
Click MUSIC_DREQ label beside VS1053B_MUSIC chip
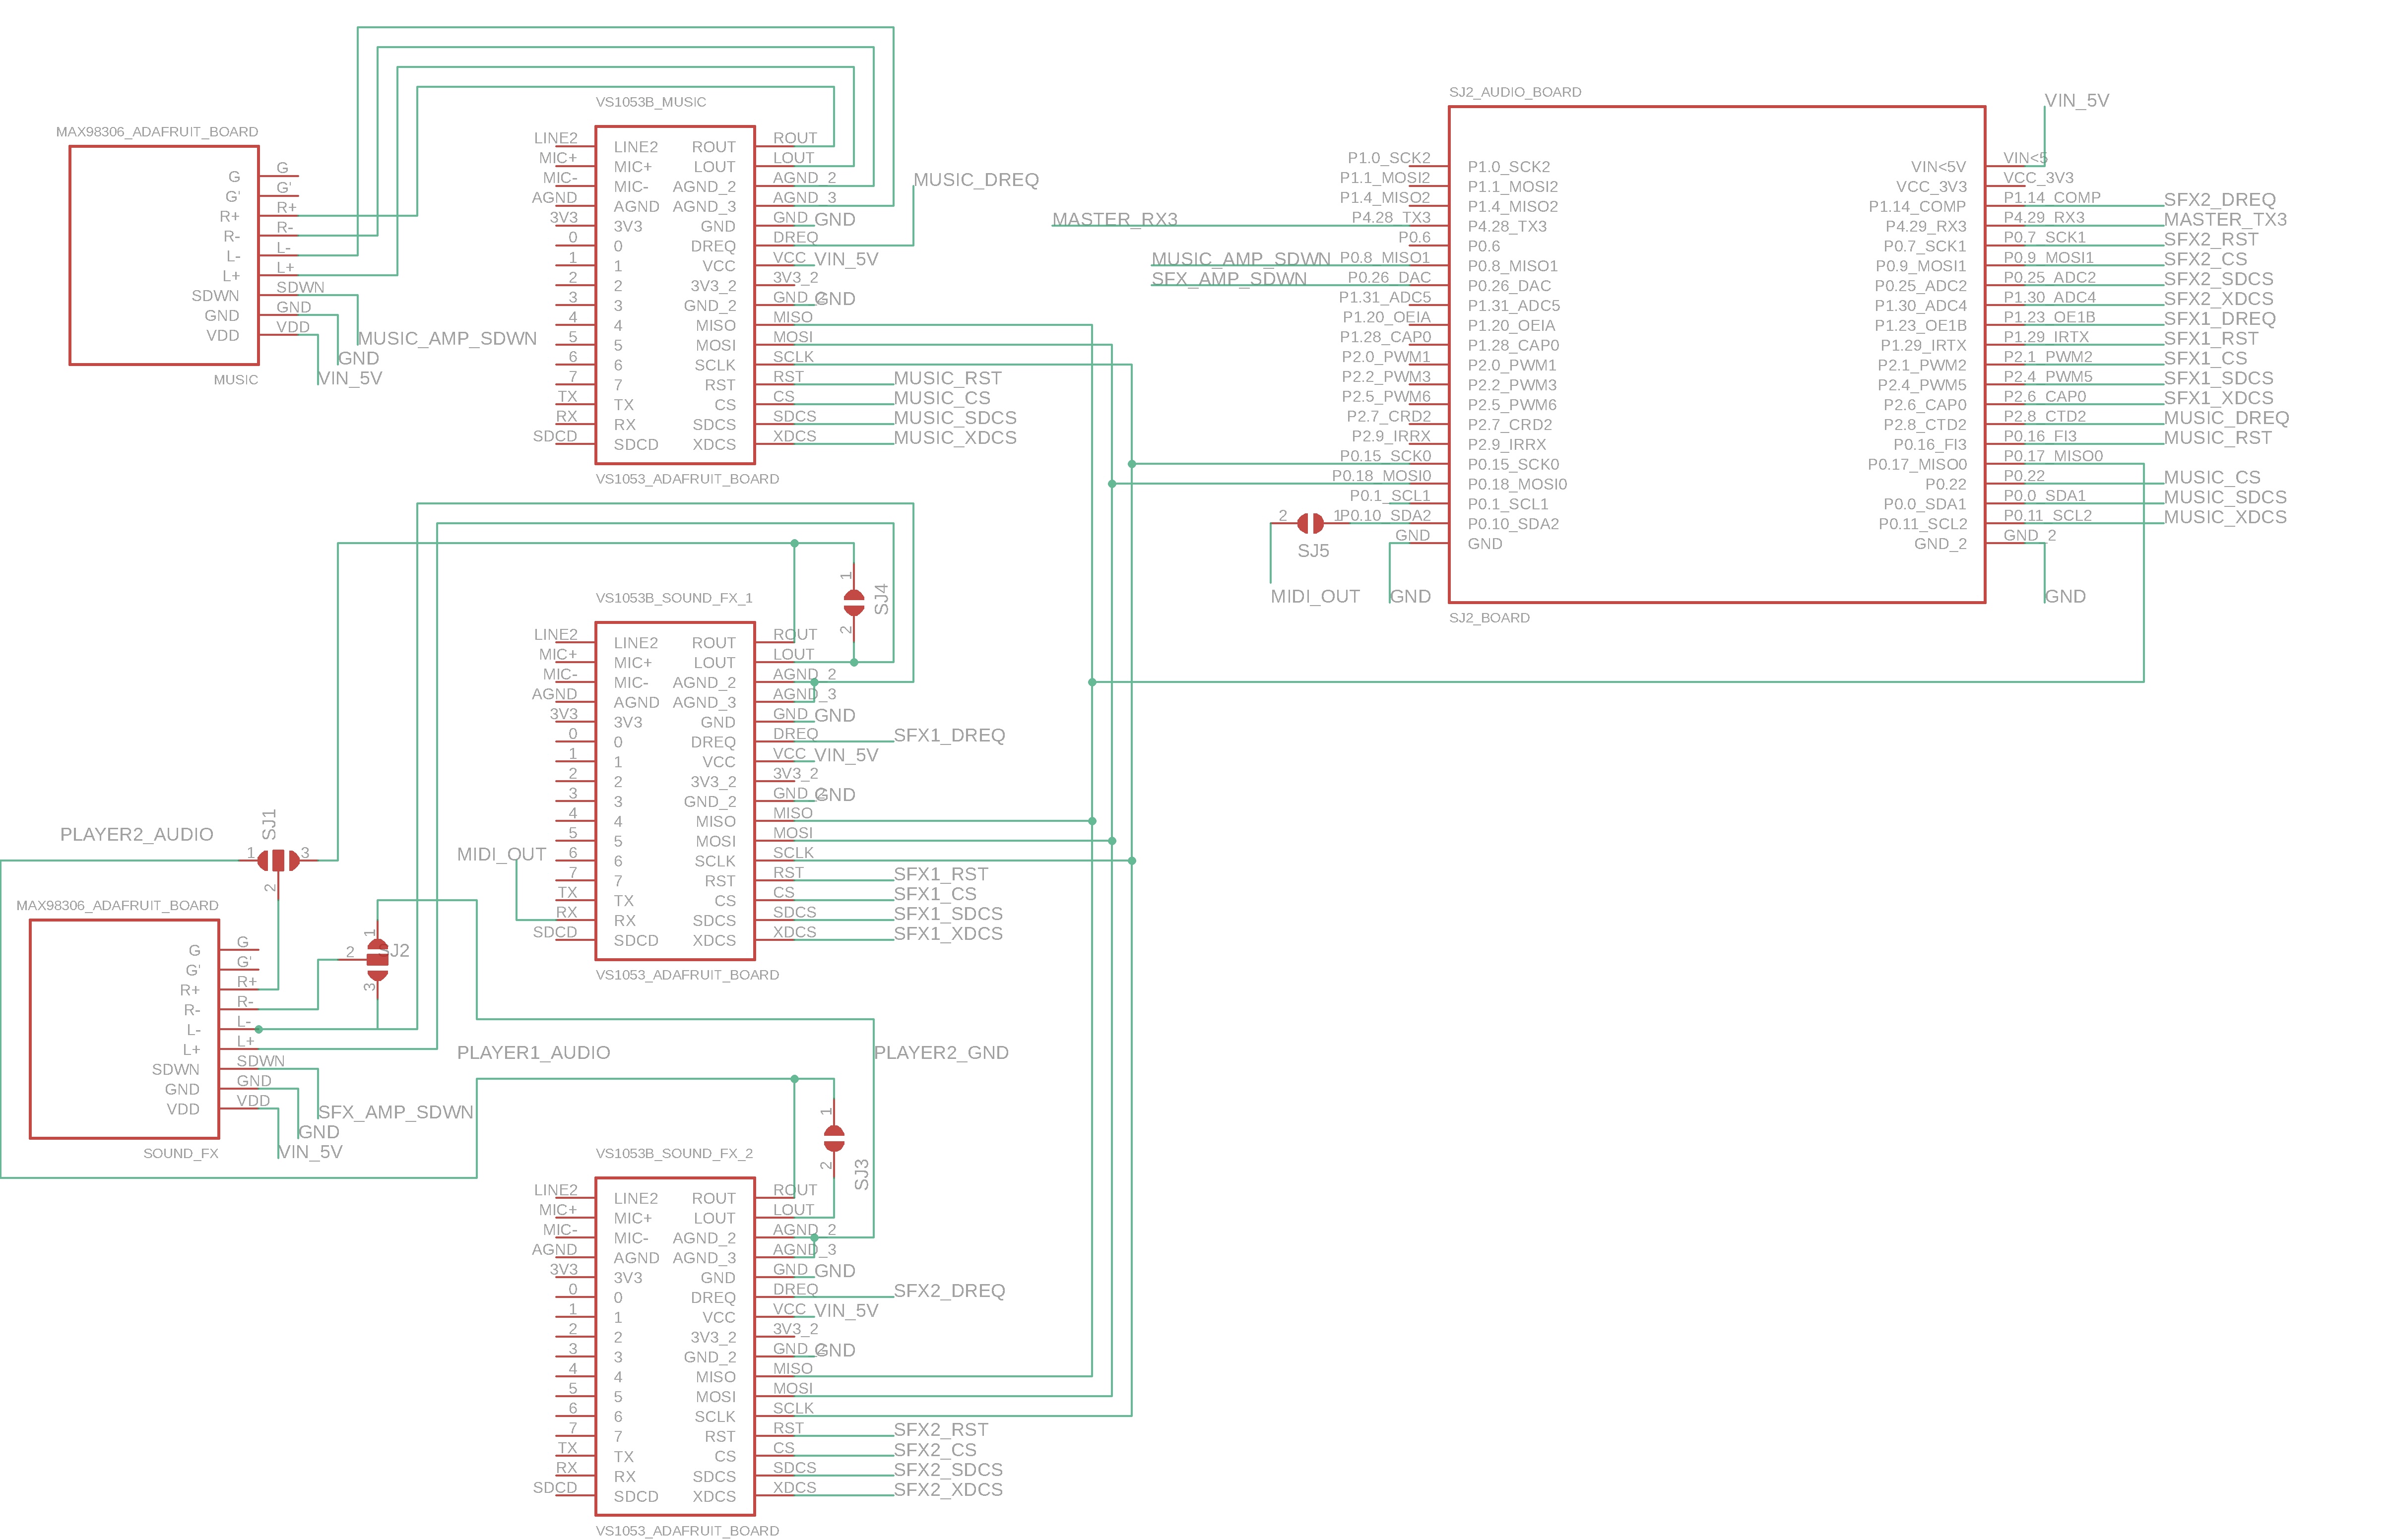pyautogui.click(x=976, y=180)
